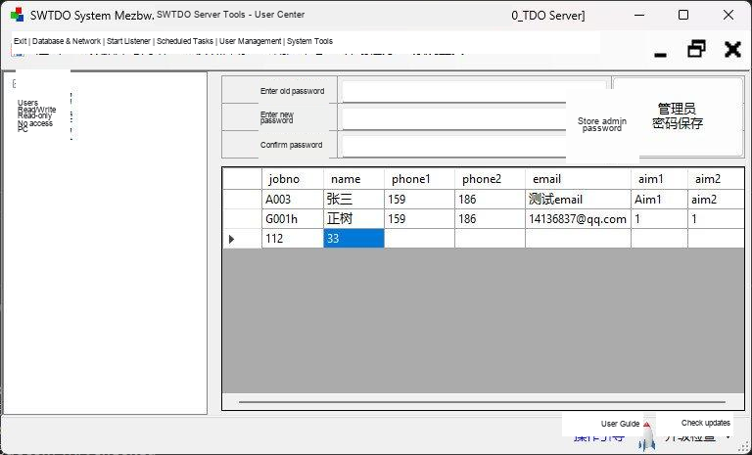Viewport: 752px width, 455px height.
Task: Select the aim2 cell in A003 row
Action: pyautogui.click(x=716, y=199)
